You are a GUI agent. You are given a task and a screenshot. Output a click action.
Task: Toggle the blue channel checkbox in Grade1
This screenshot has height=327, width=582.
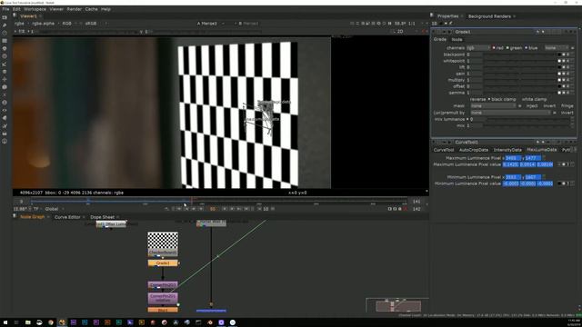coord(526,48)
